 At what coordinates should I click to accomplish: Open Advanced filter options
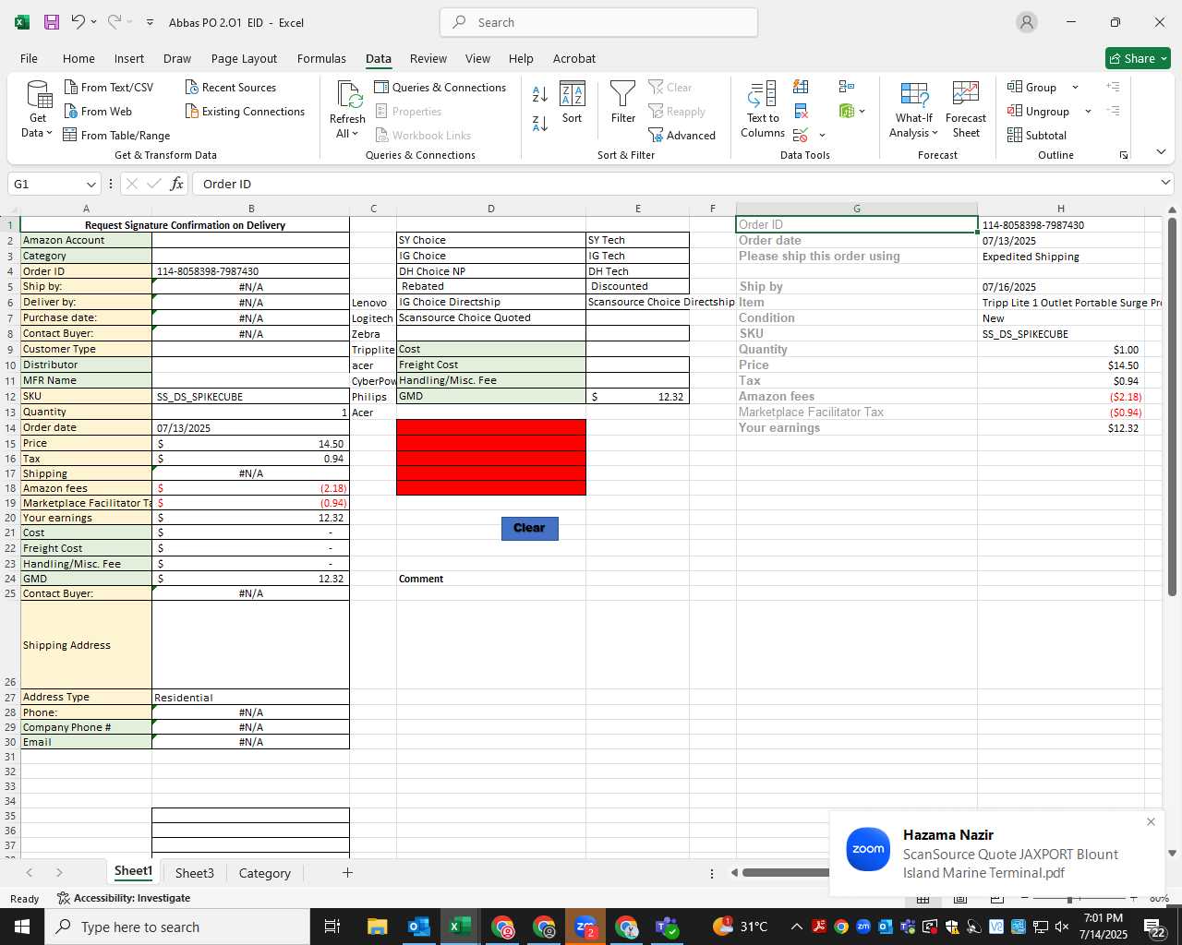pyautogui.click(x=682, y=136)
